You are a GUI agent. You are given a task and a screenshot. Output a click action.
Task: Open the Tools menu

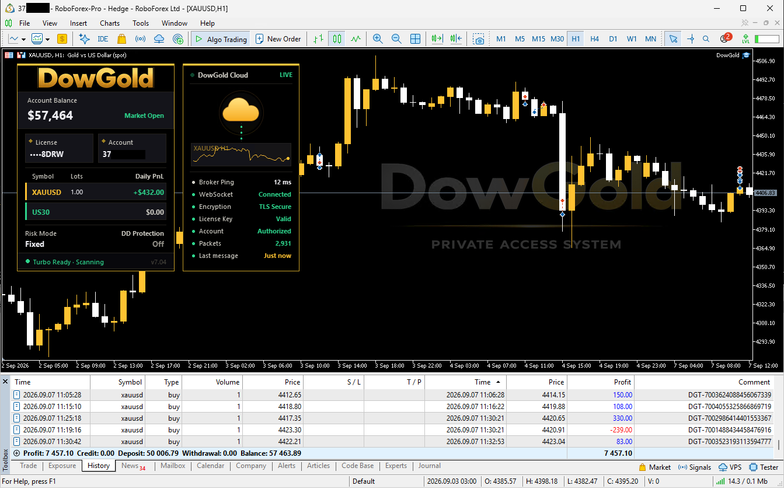[141, 23]
